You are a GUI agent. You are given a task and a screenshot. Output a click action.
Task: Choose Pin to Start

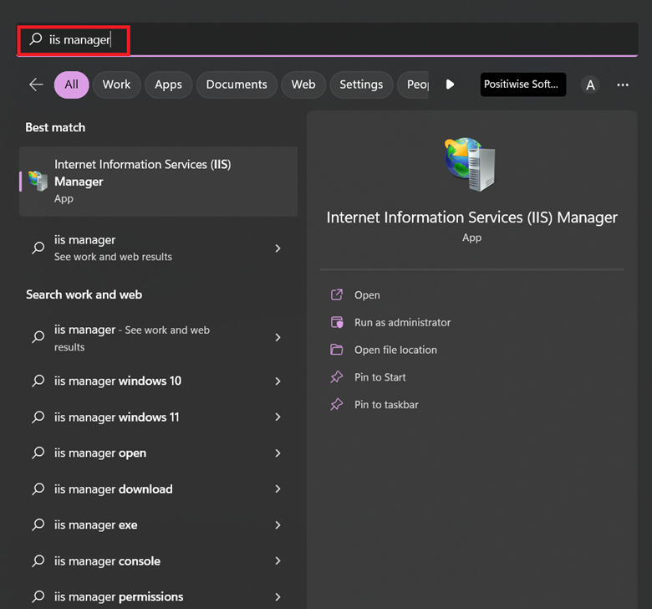pyautogui.click(x=380, y=377)
